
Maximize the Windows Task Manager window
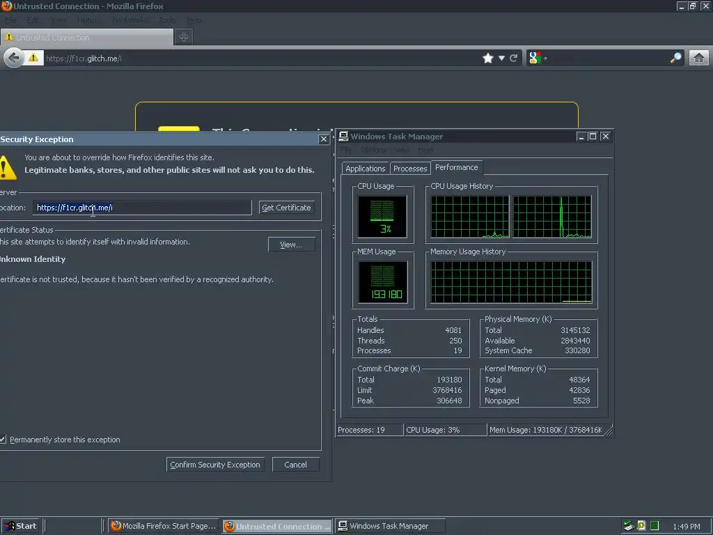(x=593, y=136)
